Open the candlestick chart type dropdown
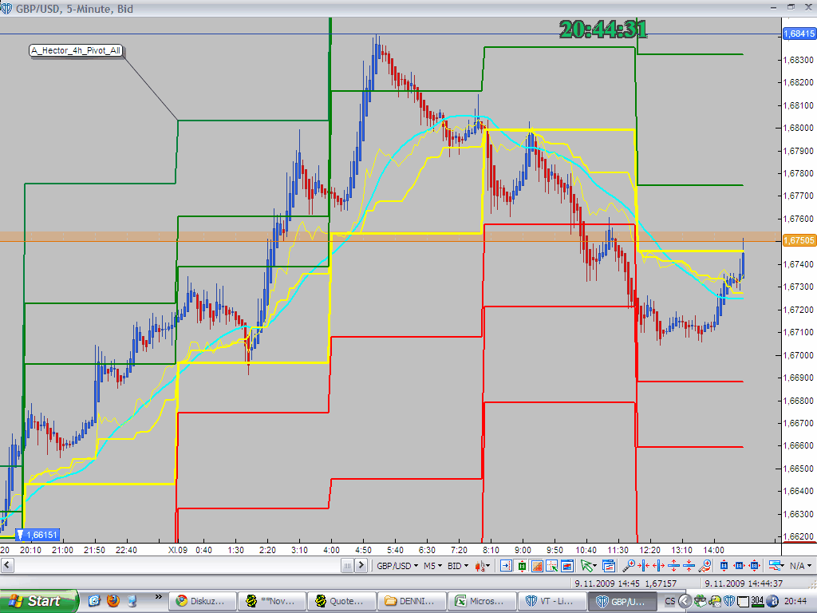 point(482,566)
